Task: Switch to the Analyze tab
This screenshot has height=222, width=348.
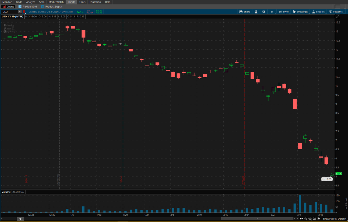Action: pyautogui.click(x=30, y=2)
